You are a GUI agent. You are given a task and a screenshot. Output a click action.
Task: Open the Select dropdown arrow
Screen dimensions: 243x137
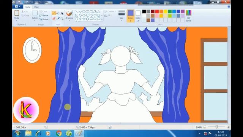[x=35, y=20]
